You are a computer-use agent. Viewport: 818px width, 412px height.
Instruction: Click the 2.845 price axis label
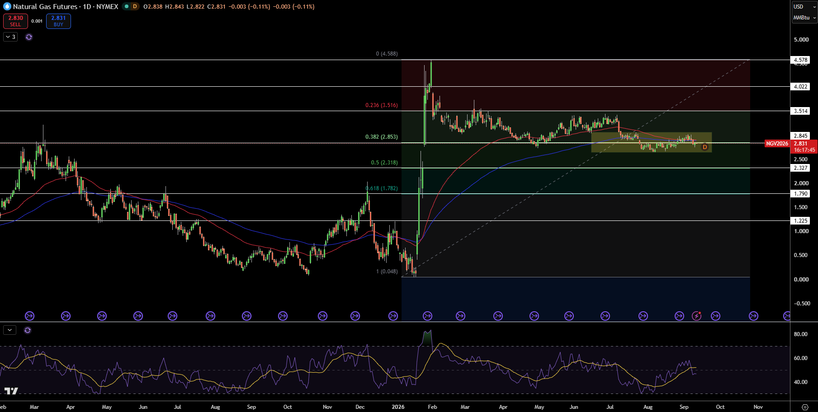pyautogui.click(x=800, y=136)
